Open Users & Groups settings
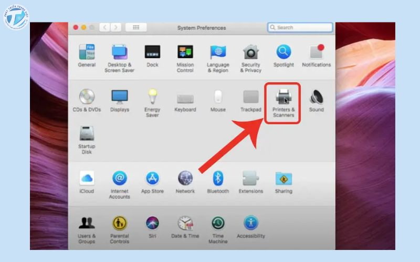 87,224
